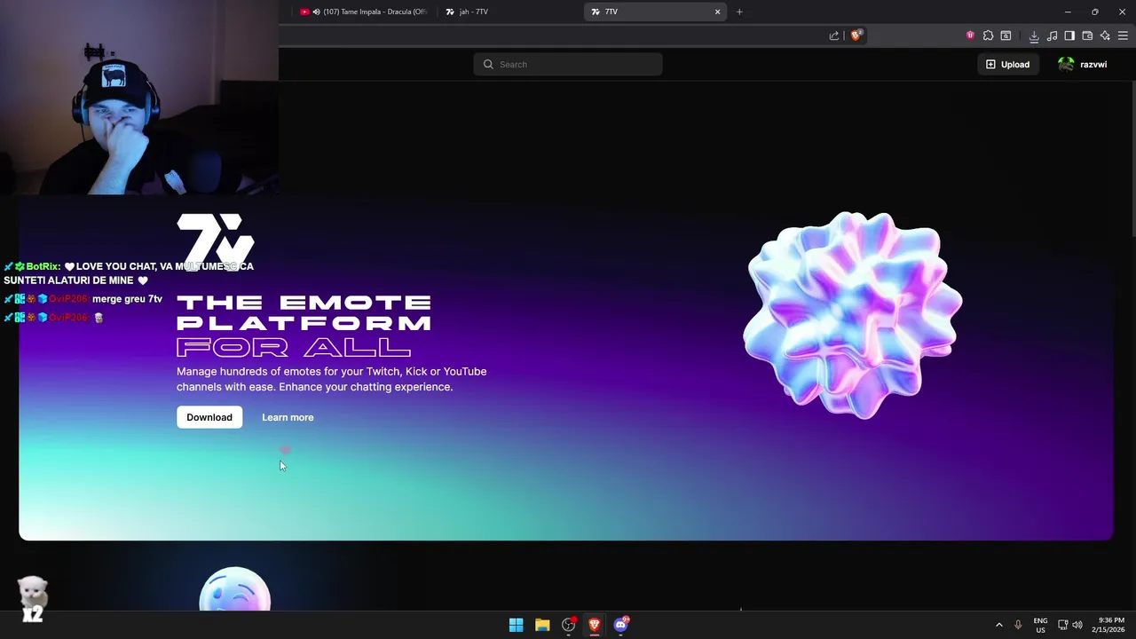Click the 7TV Search input field
Screen dimensions: 1136x639
click(568, 64)
